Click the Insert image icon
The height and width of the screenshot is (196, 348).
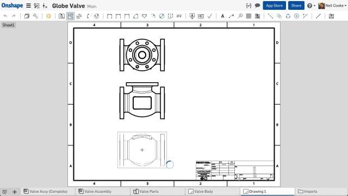point(331,16)
